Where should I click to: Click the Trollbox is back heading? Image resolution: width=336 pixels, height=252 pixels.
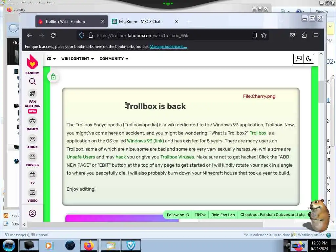pos(156,106)
